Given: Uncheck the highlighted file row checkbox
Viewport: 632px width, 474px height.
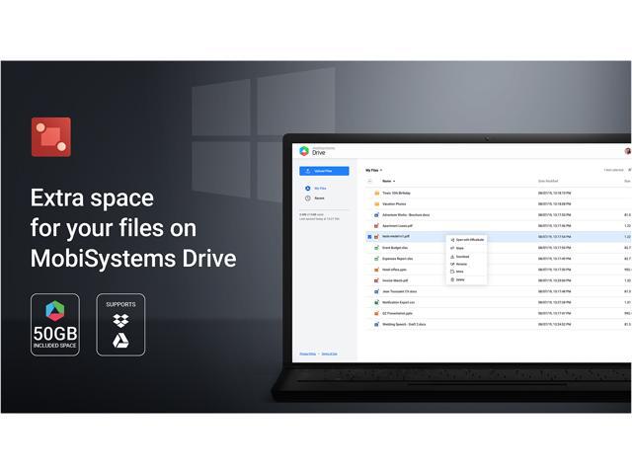Looking at the screenshot, I should click(369, 237).
